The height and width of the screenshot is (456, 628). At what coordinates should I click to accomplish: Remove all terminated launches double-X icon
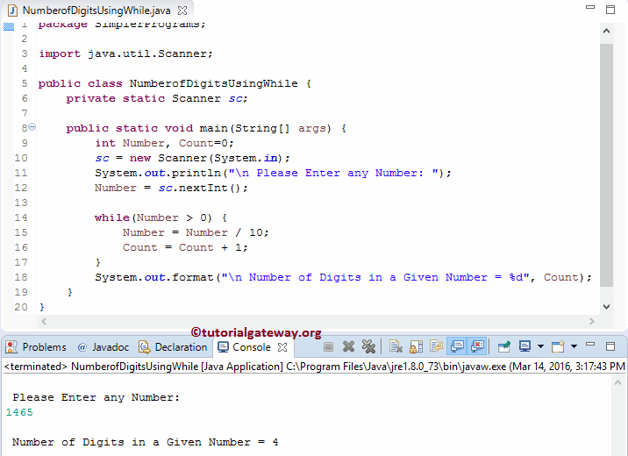[x=368, y=346]
